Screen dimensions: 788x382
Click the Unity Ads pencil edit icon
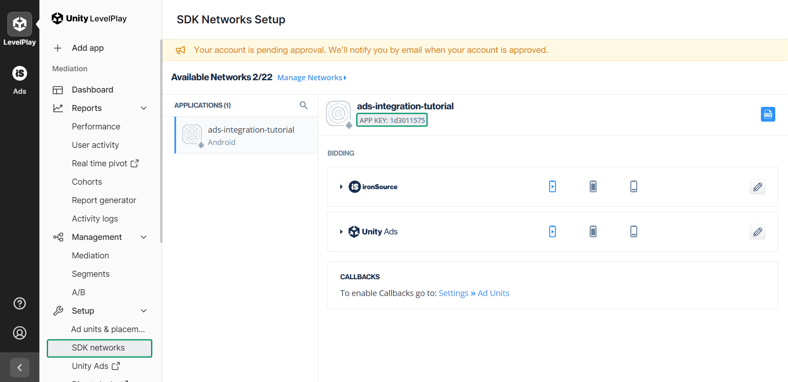click(757, 232)
